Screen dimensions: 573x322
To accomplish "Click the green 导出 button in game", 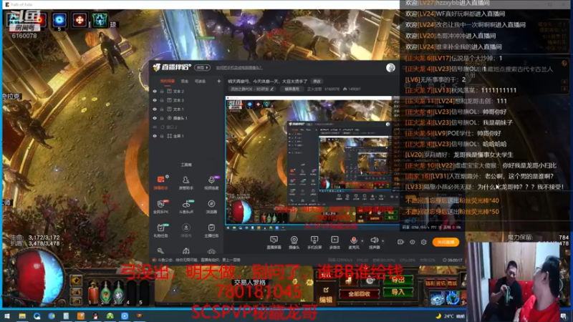I will [398, 280].
